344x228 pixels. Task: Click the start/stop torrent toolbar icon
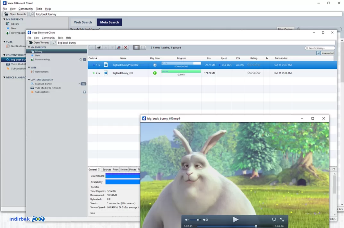(119, 48)
